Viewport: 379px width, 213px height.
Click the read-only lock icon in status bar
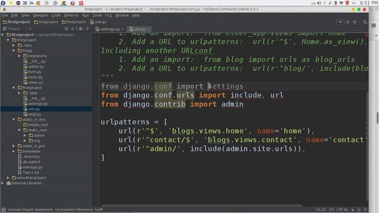tap(353, 210)
